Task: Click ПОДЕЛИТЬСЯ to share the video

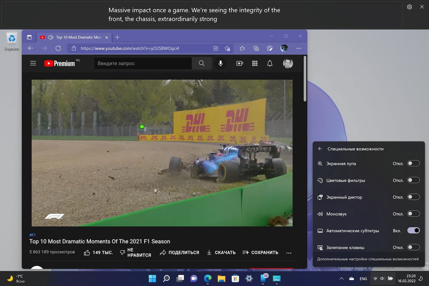Action: click(179, 253)
